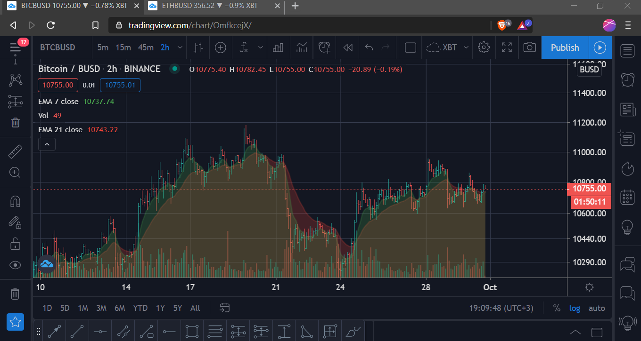Image resolution: width=641 pixels, height=341 pixels.
Task: Select the ruler measure tool
Action: (15, 151)
